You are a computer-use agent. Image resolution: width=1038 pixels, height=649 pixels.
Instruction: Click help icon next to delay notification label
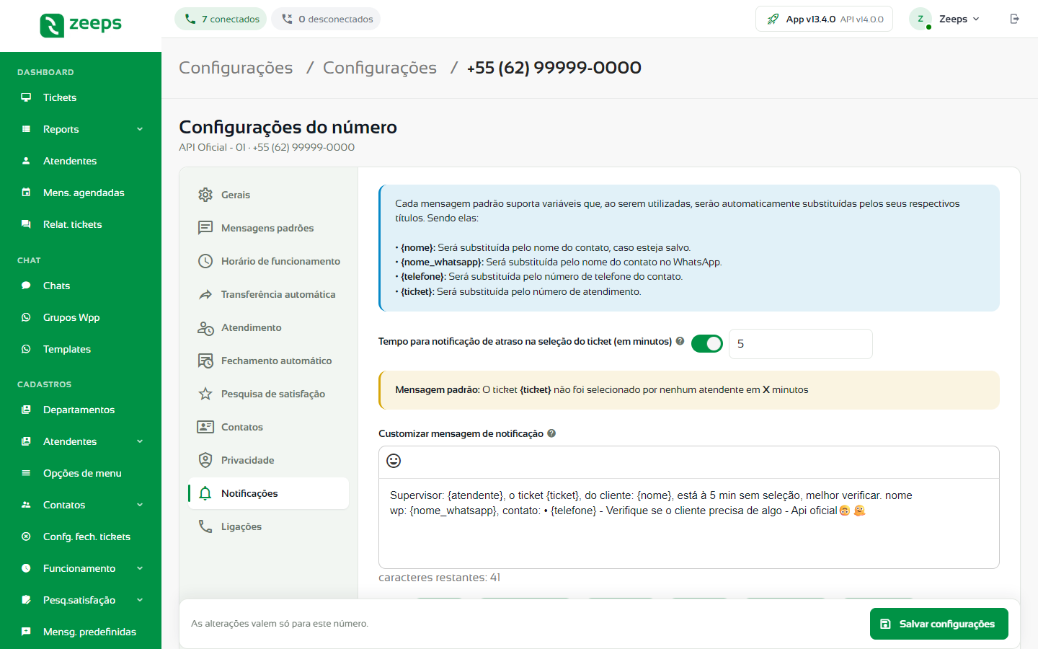click(680, 341)
